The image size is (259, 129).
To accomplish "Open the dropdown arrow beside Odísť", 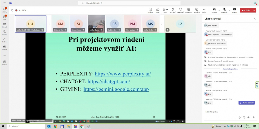I will point(254,10).
